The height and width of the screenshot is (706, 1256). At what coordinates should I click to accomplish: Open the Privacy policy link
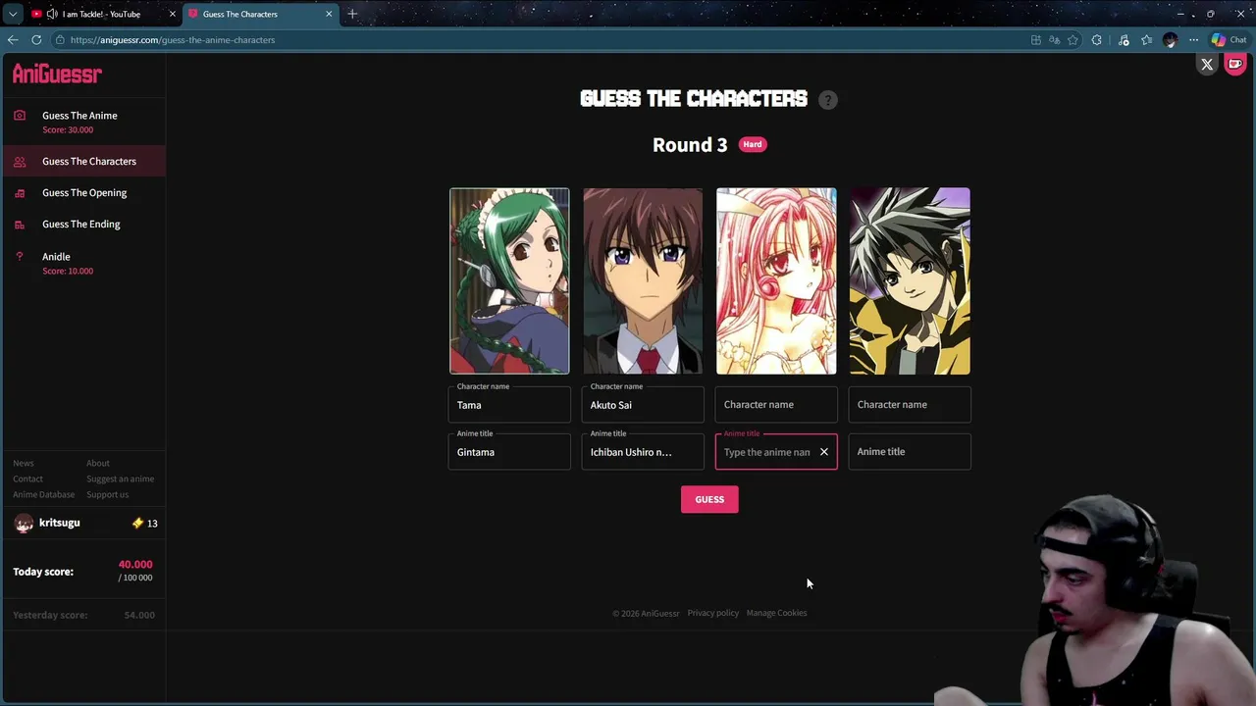click(712, 614)
